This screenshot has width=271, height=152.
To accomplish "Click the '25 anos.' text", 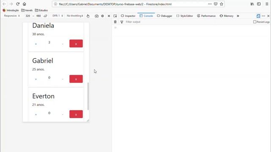I will coord(39,69).
